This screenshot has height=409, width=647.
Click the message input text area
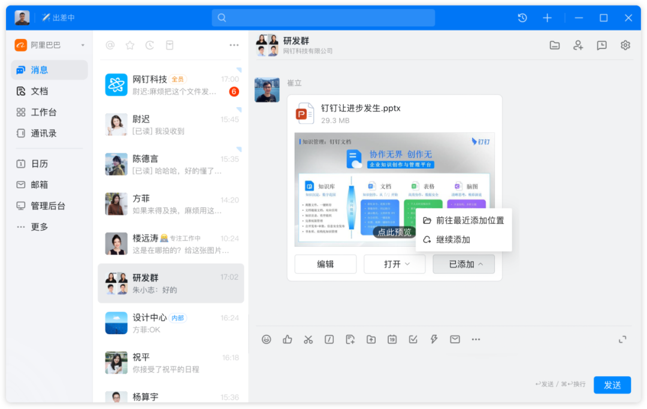(x=443, y=360)
